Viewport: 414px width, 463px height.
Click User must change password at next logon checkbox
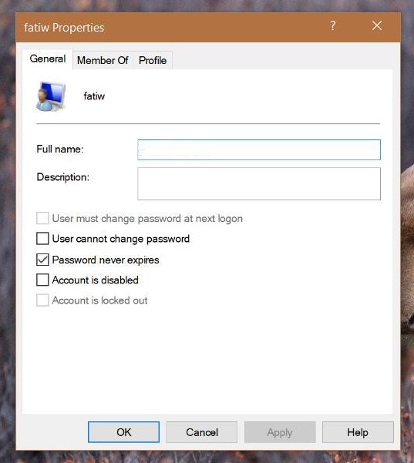click(x=42, y=219)
